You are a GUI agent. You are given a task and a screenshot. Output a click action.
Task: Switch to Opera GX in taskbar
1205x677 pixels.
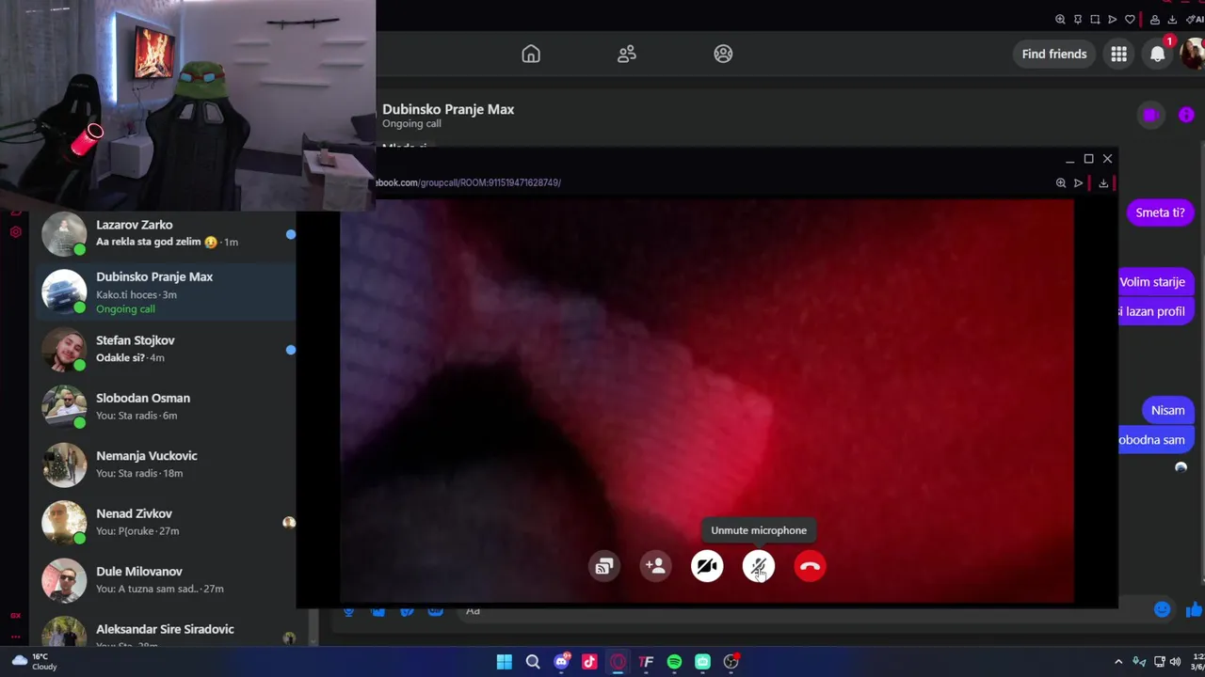coord(618,662)
